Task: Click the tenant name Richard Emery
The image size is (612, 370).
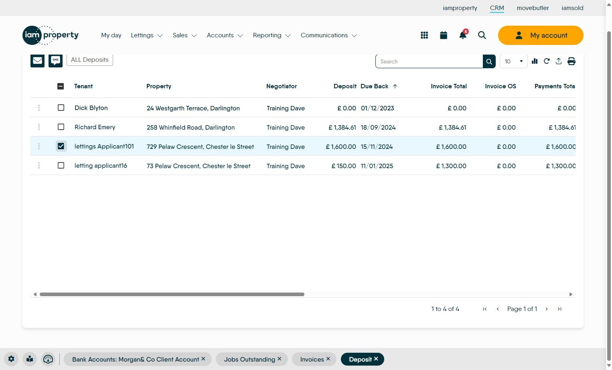Action: pos(95,127)
